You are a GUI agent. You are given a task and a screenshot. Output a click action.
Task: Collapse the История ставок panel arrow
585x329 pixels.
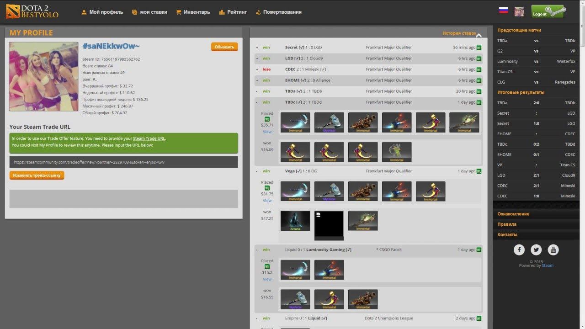coord(479,35)
